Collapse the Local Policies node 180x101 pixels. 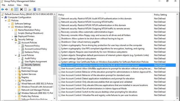coord(16,55)
